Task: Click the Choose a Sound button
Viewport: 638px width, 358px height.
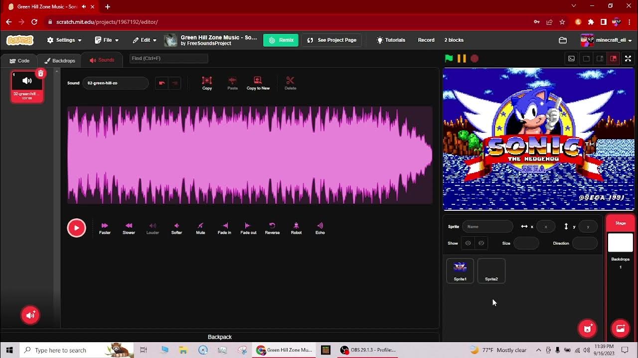Action: click(x=30, y=315)
